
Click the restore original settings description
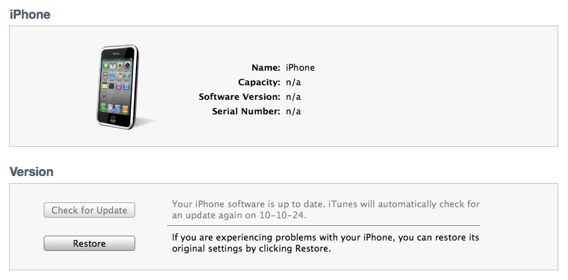tap(326, 243)
